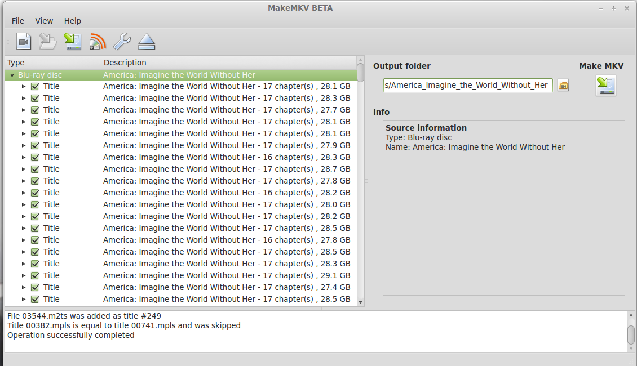This screenshot has width=637, height=366.
Task: Expand the 27.7 GB title row
Action: coord(24,110)
